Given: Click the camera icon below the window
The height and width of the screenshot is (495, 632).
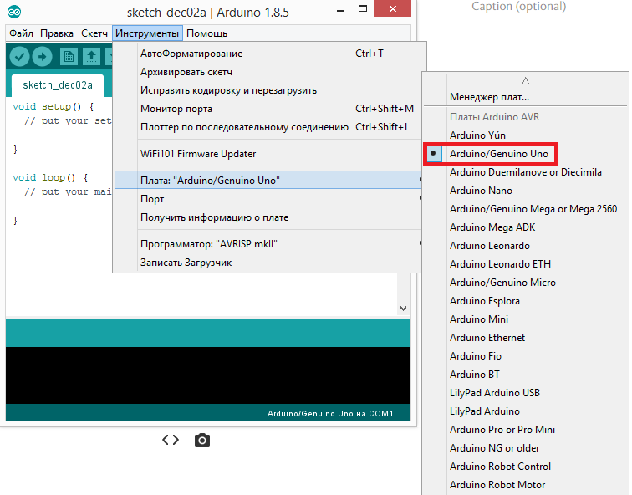Looking at the screenshot, I should coord(202,440).
